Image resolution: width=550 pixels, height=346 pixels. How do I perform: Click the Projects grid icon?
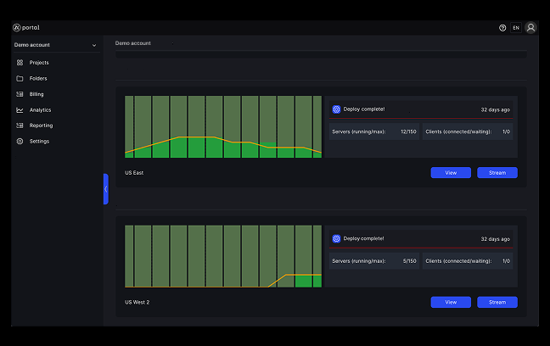pos(20,63)
